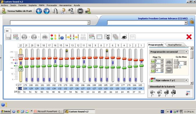Click the save floppy disk icon
The image size is (196, 114).
pyautogui.click(x=8, y=37)
